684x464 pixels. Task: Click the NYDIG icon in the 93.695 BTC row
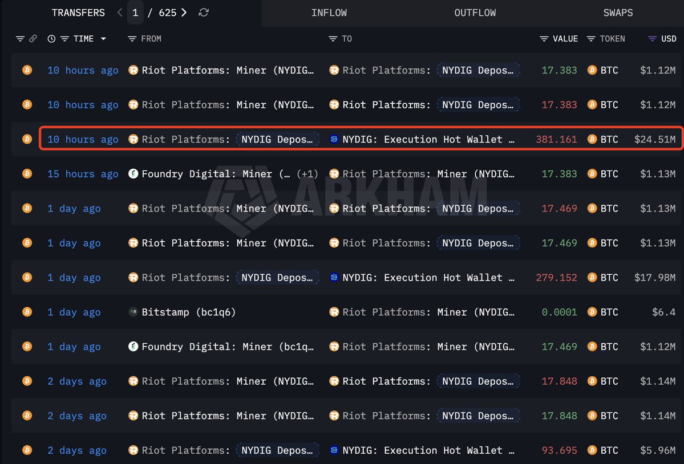334,450
